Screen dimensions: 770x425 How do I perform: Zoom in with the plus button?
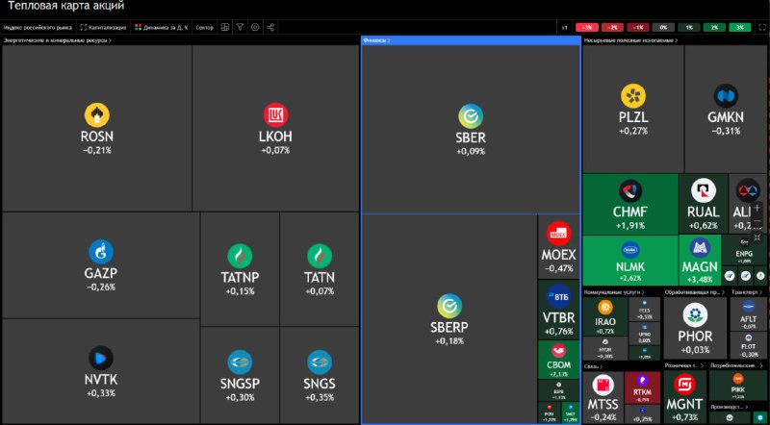pos(757,208)
